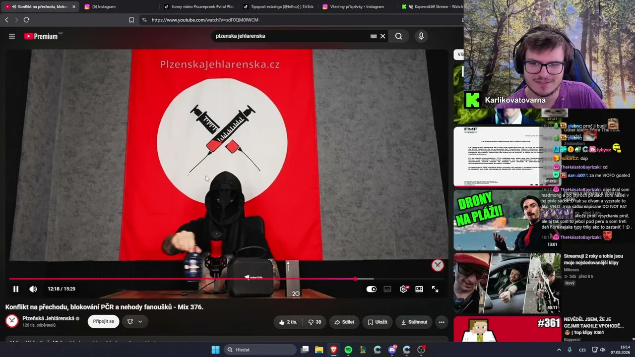The width and height of the screenshot is (635, 357).
Task: Open the Plzeňská Jehlárenská channel avatar
Action: (12, 321)
